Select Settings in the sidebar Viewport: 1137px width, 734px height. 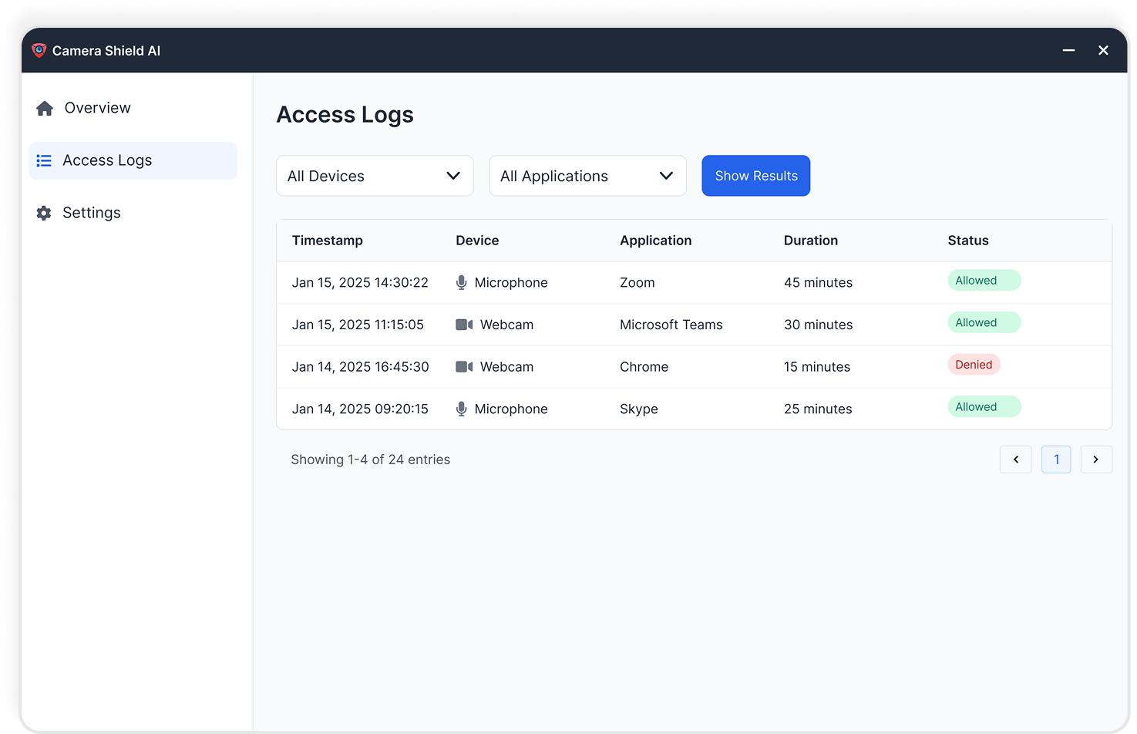[91, 213]
